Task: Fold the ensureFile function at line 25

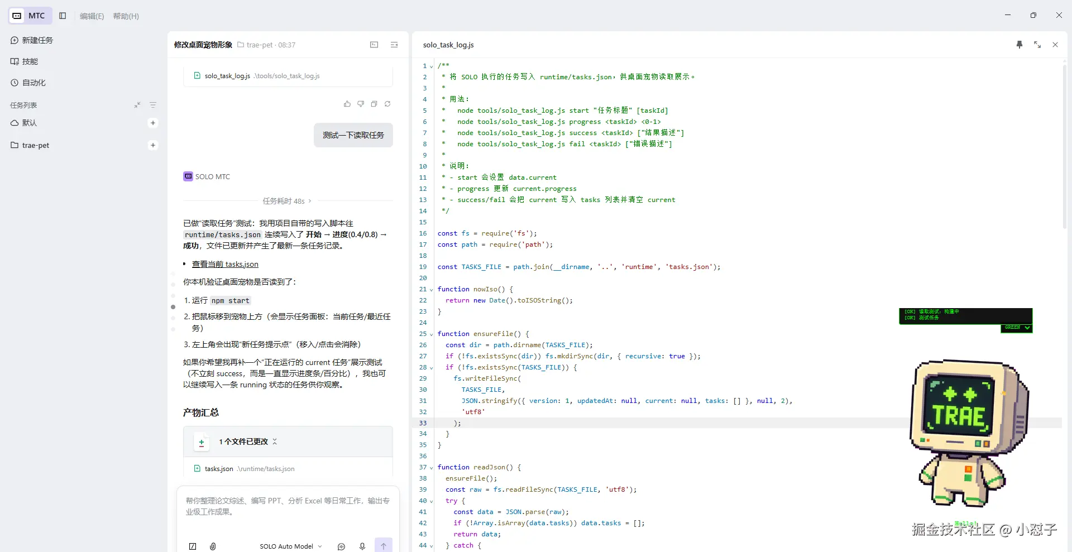Action: pyautogui.click(x=431, y=334)
